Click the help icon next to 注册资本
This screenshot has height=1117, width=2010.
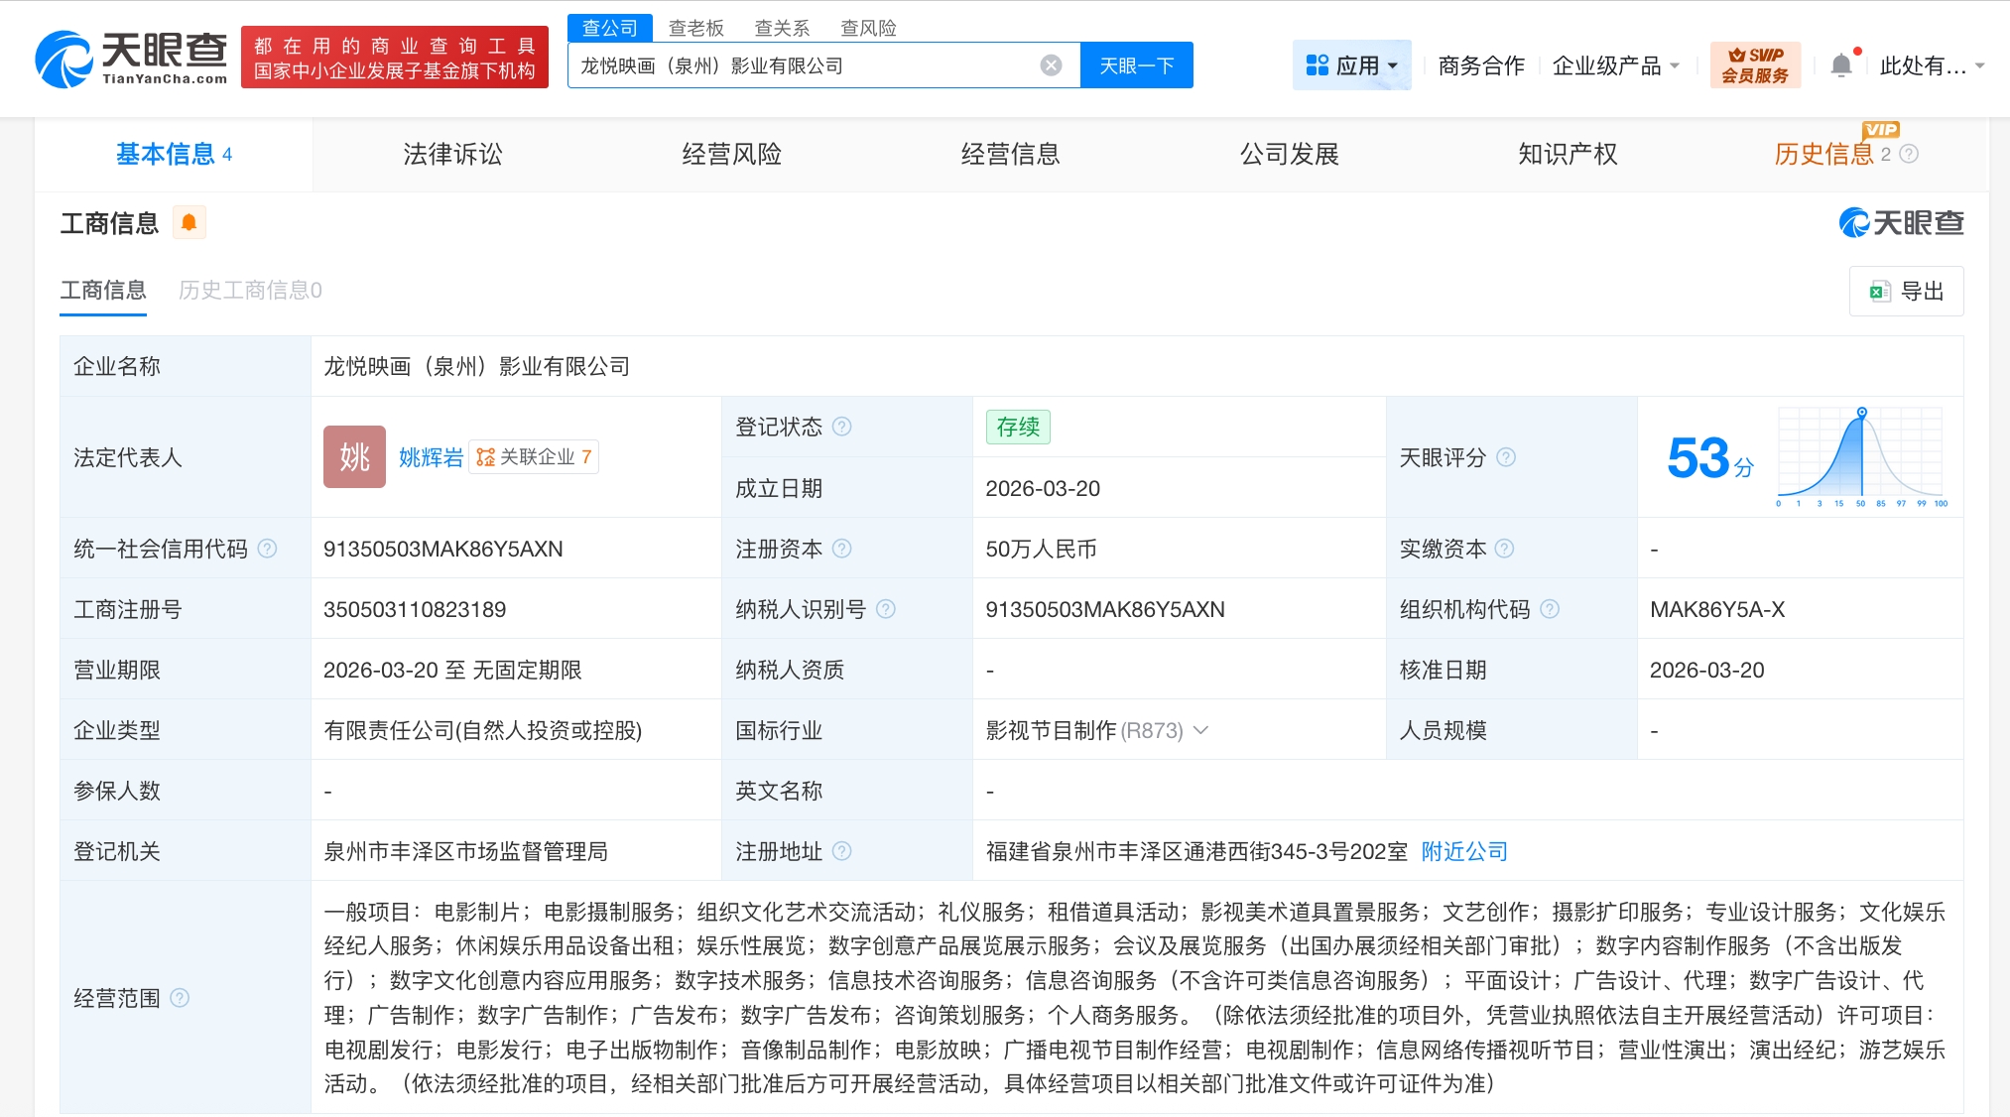841,549
